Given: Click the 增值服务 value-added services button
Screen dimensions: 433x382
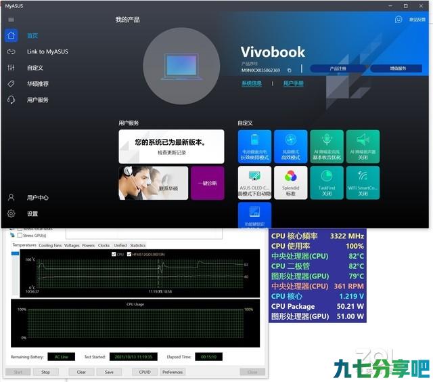Looking at the screenshot, I should [x=398, y=68].
